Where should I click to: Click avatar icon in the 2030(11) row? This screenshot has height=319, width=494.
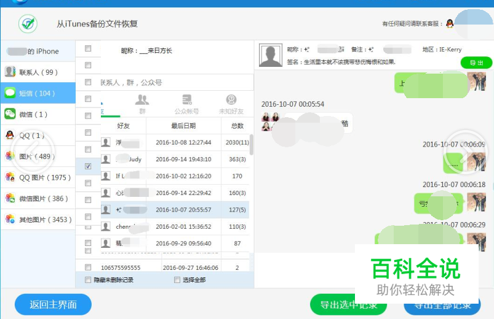click(106, 142)
